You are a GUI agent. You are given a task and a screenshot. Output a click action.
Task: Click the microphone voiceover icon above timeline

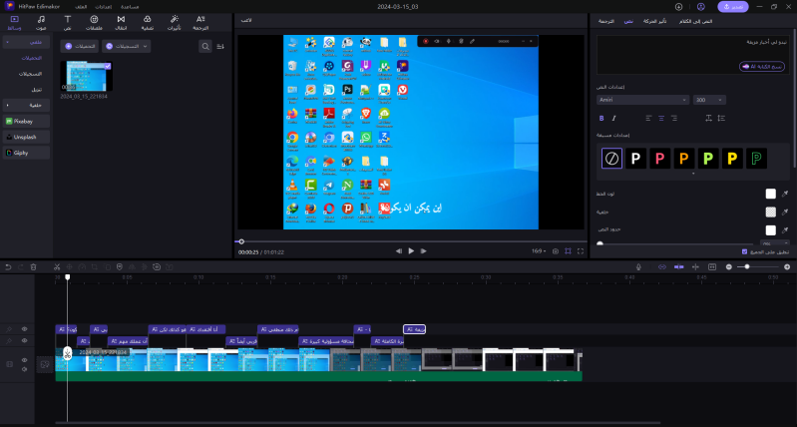pos(639,266)
